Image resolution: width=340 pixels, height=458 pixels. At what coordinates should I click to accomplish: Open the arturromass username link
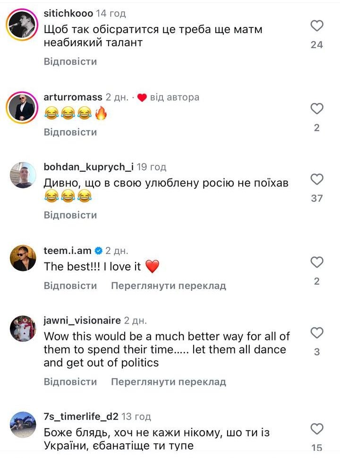point(73,97)
